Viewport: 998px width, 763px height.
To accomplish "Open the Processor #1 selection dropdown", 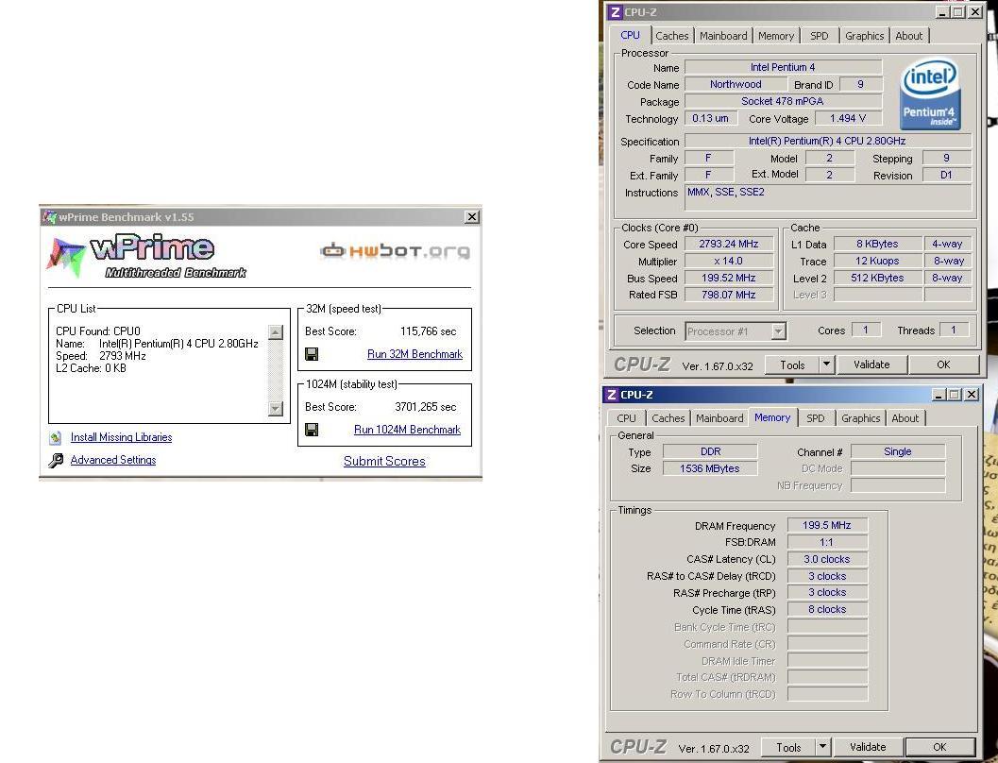I will pyautogui.click(x=778, y=331).
